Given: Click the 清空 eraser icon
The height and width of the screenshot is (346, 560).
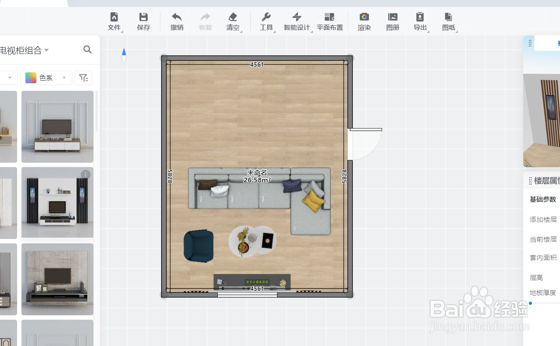Looking at the screenshot, I should click(233, 17).
